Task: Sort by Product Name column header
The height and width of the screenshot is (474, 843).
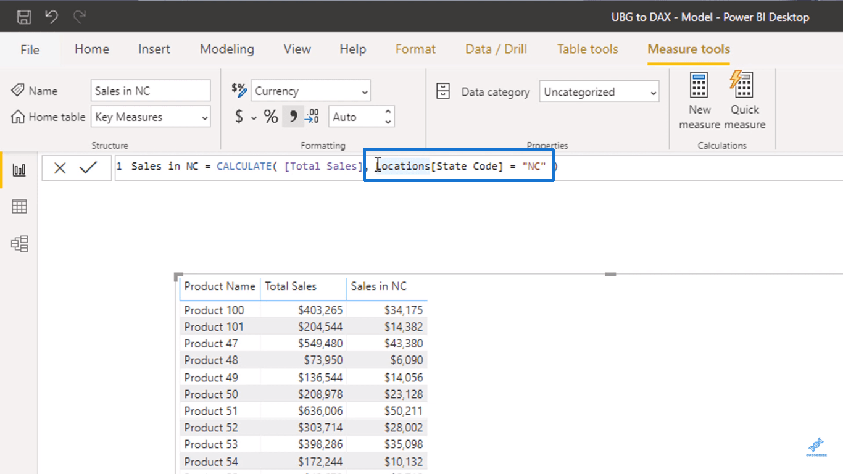Action: click(220, 286)
